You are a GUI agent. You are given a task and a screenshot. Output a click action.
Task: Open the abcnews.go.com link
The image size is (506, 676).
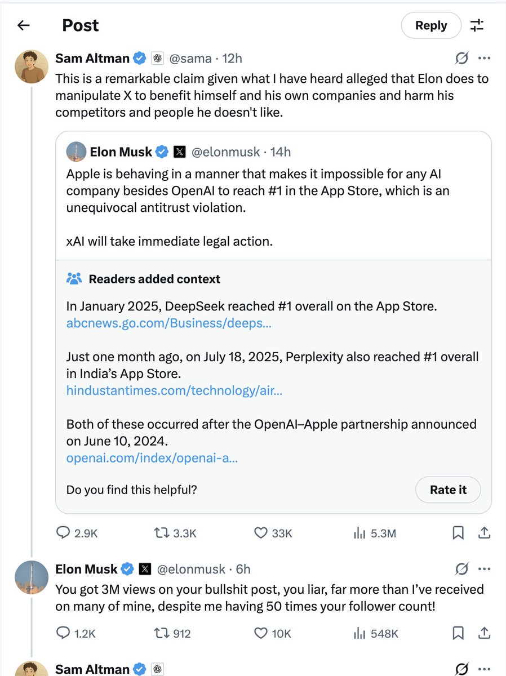coord(169,324)
